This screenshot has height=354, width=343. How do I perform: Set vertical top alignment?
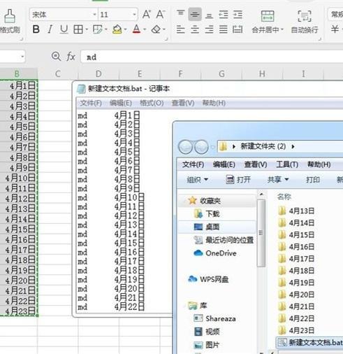point(180,13)
